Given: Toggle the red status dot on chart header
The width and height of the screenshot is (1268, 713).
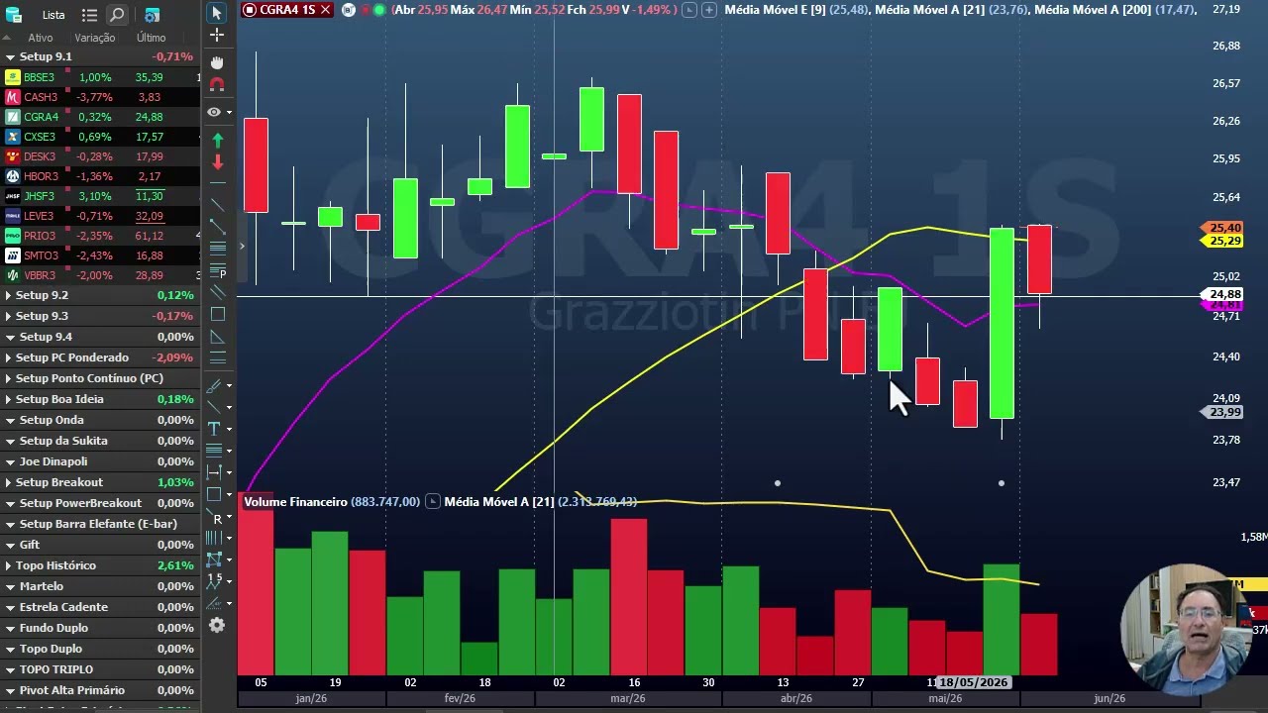Looking at the screenshot, I should 365,10.
